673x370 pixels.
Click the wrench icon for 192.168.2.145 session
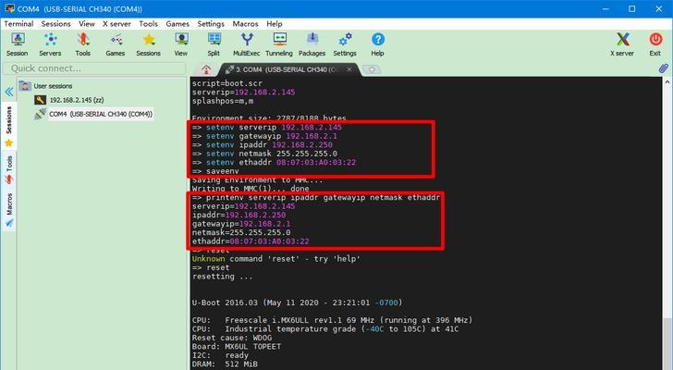tap(41, 100)
